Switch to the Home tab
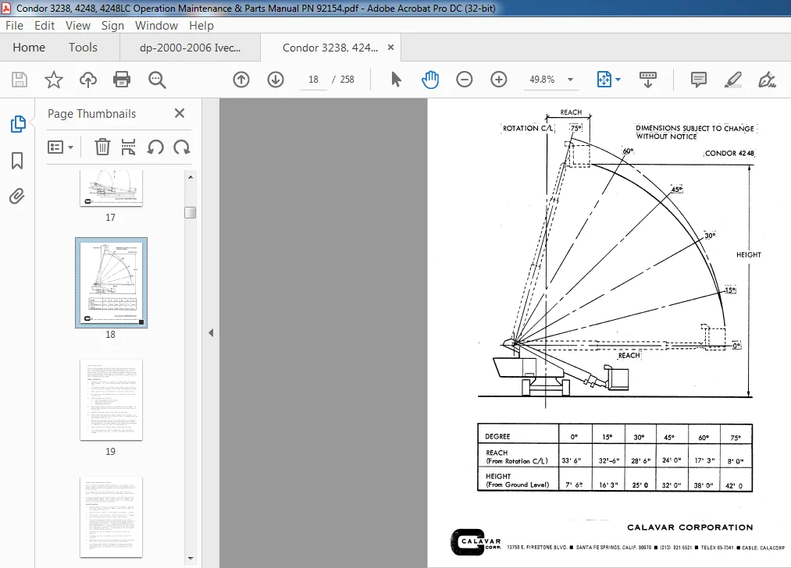791x568 pixels. (29, 48)
